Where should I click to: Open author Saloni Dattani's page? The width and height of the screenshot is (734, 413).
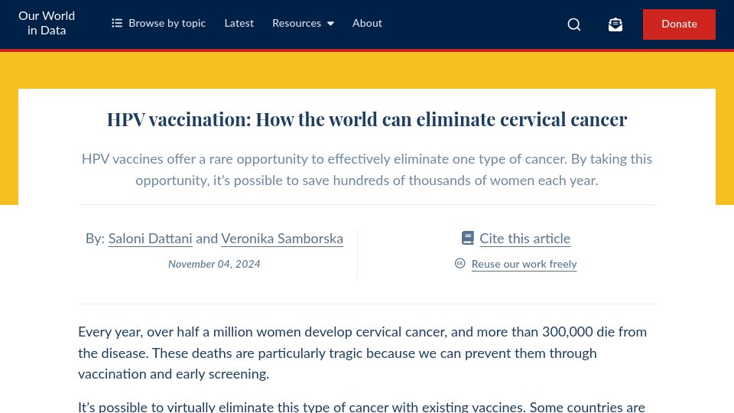[151, 239]
